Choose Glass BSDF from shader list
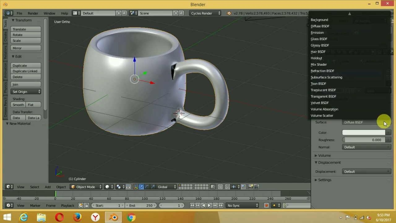This screenshot has height=223, width=396. (x=319, y=39)
